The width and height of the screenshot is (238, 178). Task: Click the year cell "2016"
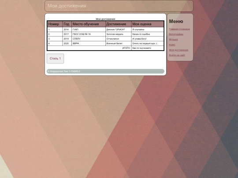point(67,29)
